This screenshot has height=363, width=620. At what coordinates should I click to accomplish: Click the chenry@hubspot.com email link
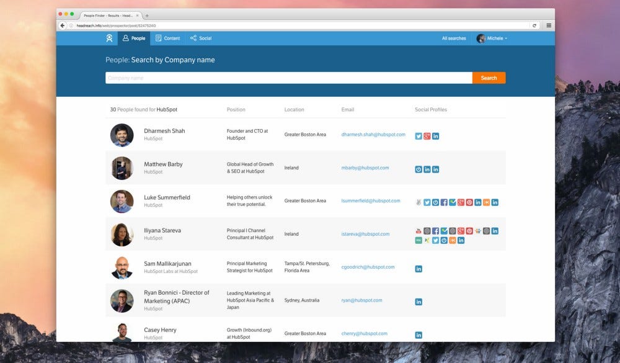[x=364, y=333]
